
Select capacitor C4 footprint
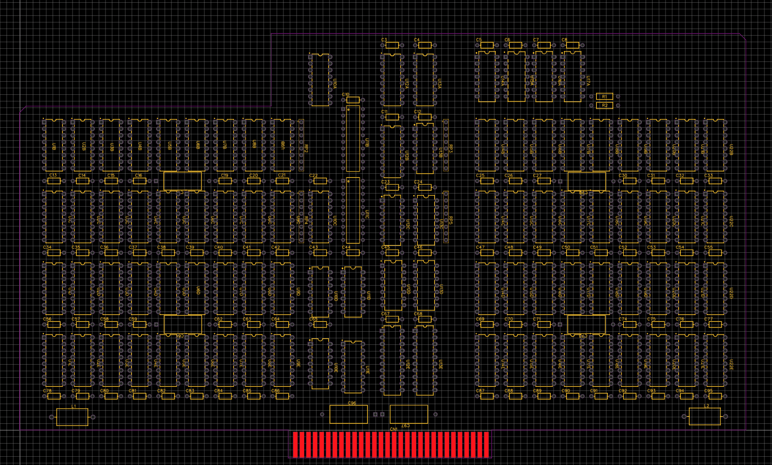click(425, 46)
